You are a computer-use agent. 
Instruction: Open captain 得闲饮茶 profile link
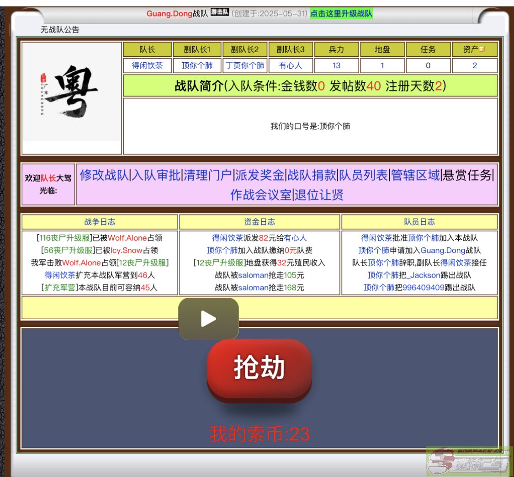click(147, 65)
